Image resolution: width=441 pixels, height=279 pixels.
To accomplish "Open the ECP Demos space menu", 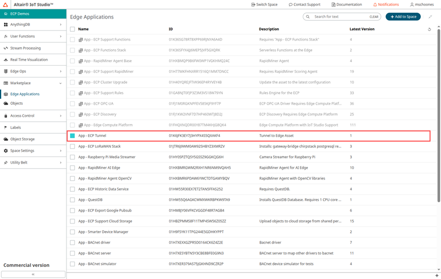I will (33, 14).
